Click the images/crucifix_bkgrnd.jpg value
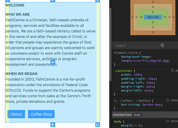The height and width of the screenshot is (128, 178). tap(144, 61)
